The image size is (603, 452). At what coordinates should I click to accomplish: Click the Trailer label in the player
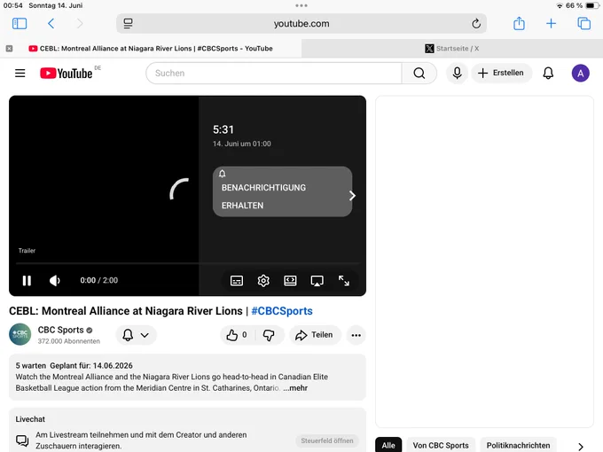(x=27, y=251)
